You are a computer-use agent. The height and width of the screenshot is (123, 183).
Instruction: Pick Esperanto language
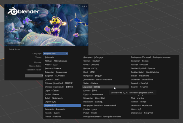(62, 109)
